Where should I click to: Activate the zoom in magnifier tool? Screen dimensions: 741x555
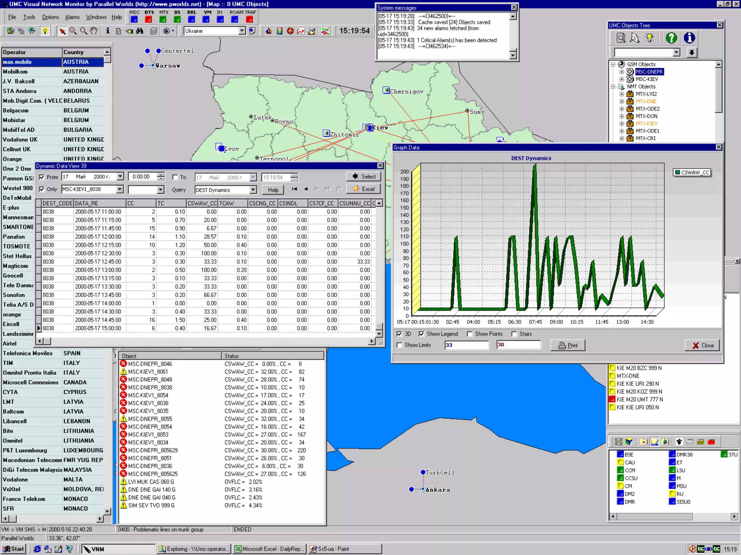73,31
